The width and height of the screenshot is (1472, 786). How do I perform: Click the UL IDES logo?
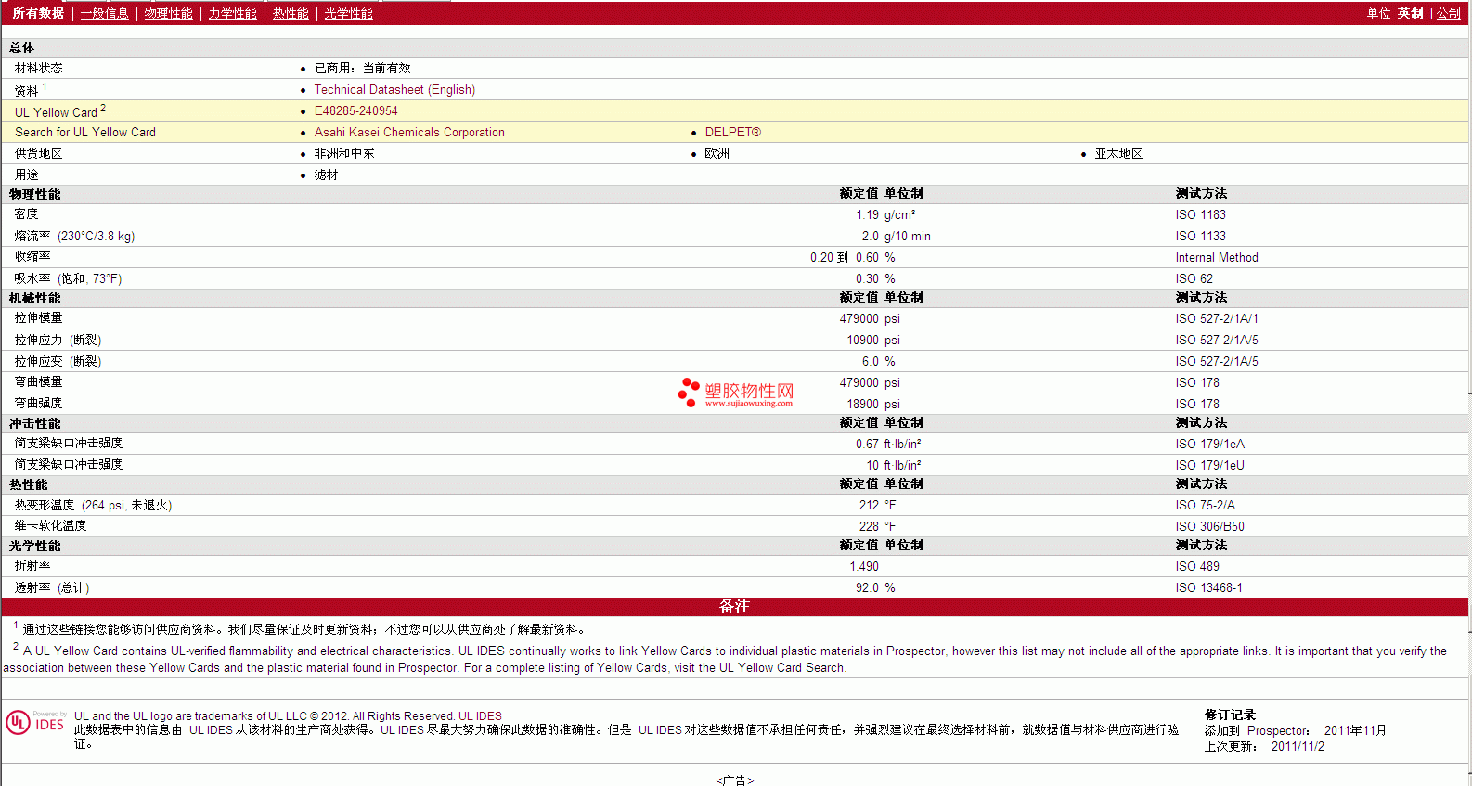(35, 723)
